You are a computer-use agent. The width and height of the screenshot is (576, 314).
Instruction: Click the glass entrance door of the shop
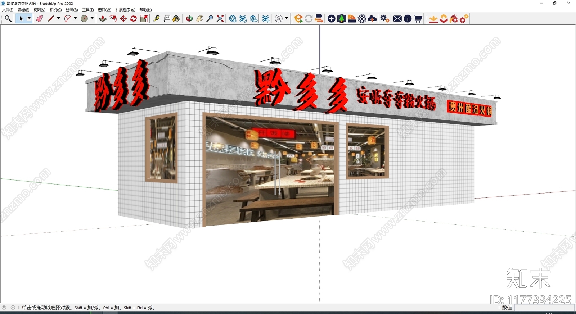tap(270, 169)
